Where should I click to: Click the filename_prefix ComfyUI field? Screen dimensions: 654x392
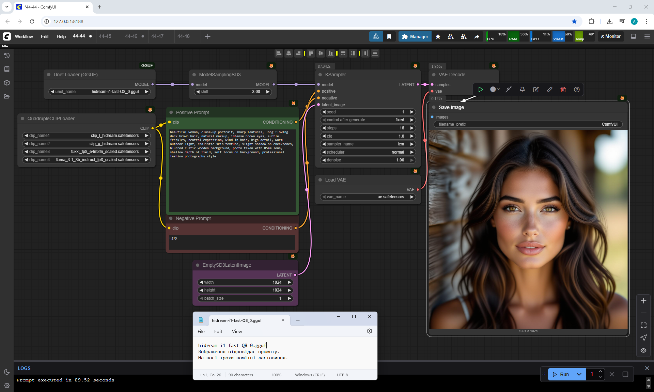528,124
